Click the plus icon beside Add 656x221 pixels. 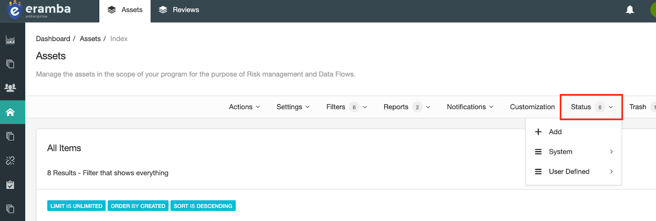coord(538,132)
